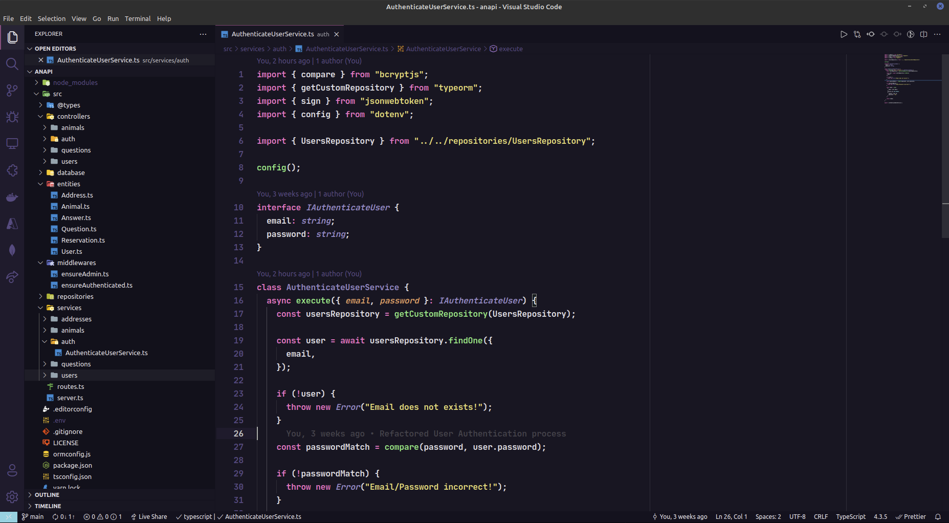Viewport: 949px width, 523px height.
Task: Open Explorer views and more actions ellipsis
Action: point(203,34)
